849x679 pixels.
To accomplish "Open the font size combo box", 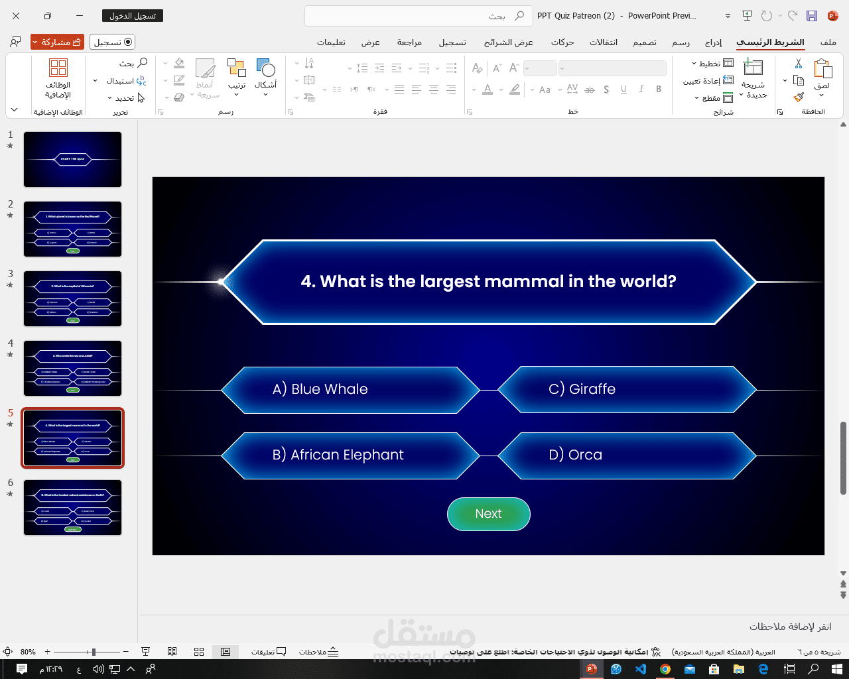I will (540, 68).
